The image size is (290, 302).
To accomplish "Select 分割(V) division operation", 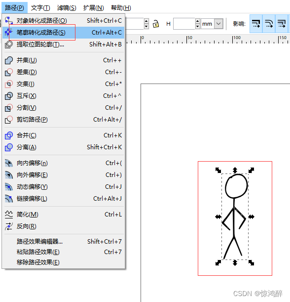I will (x=64, y=108).
